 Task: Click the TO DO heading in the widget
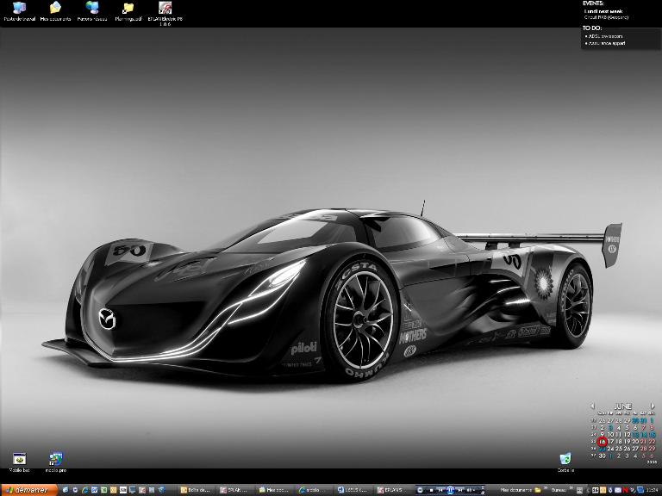592,28
